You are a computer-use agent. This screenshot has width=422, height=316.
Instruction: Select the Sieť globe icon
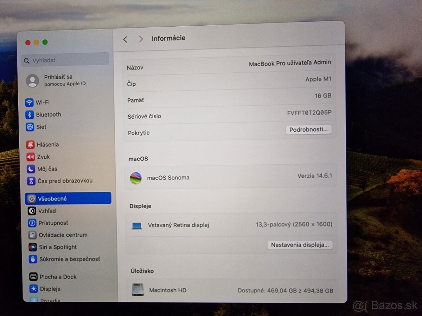(x=30, y=127)
